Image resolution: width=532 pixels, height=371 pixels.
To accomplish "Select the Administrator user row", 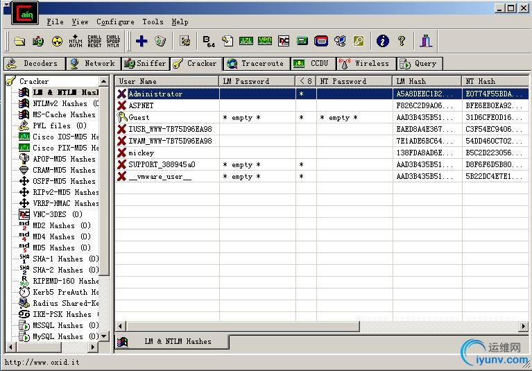I will click(x=322, y=94).
